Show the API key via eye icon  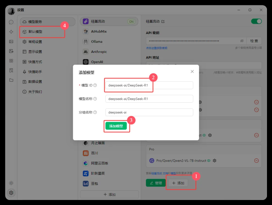click(242, 41)
